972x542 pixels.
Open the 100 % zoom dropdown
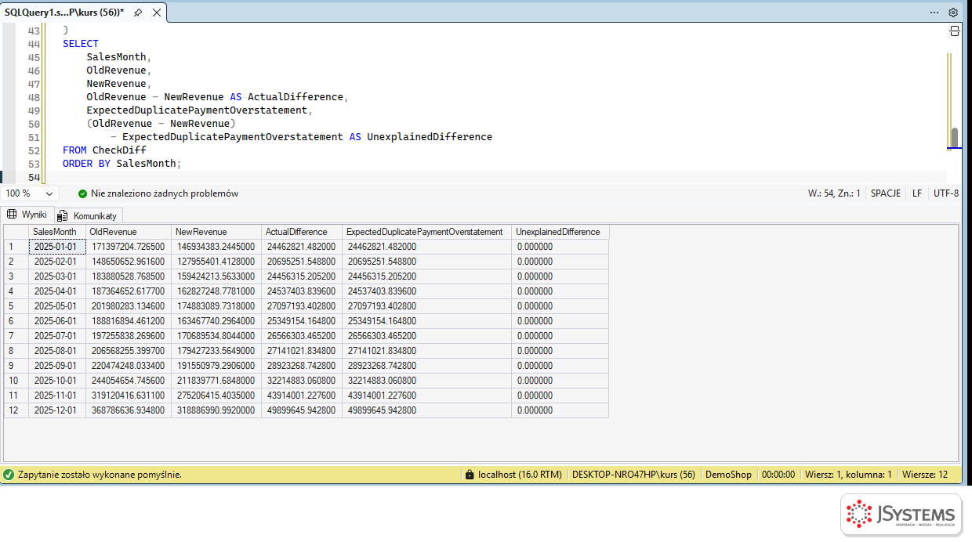point(30,193)
